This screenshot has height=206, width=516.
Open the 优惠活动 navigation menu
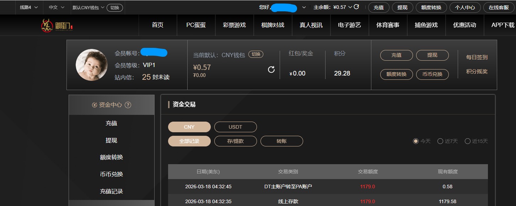pyautogui.click(x=464, y=25)
